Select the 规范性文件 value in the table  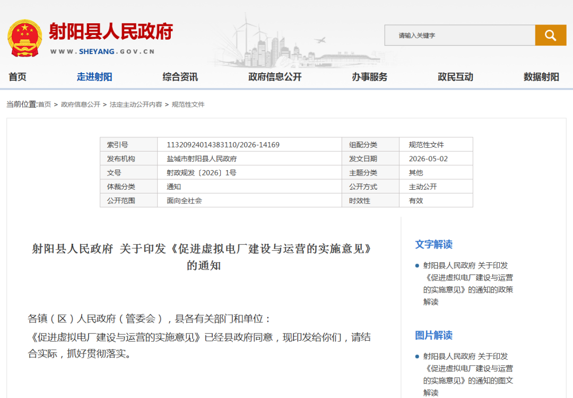pyautogui.click(x=426, y=145)
